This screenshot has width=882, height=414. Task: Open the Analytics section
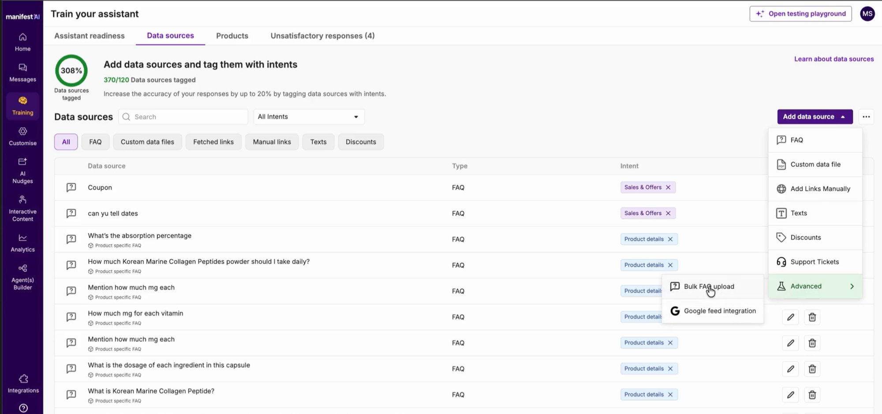(x=22, y=242)
